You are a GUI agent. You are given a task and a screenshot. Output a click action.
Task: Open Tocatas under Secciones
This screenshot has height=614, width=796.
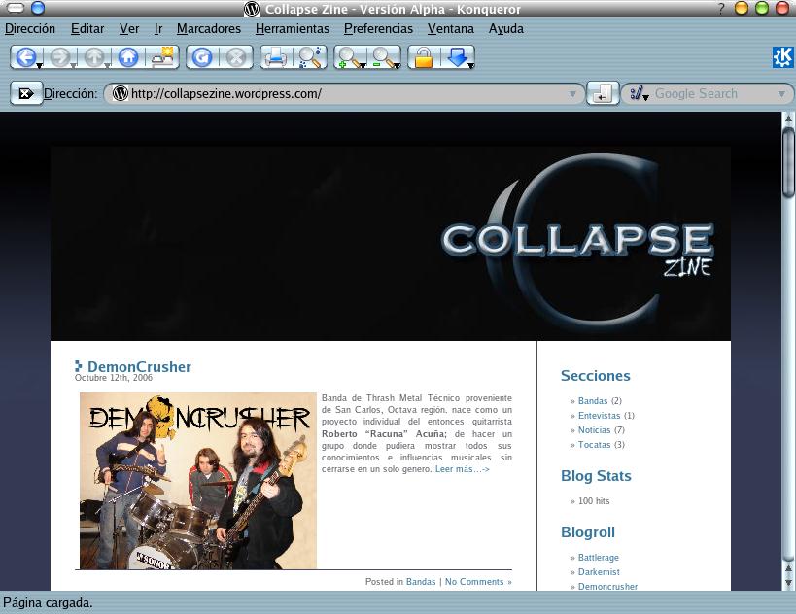click(x=594, y=445)
